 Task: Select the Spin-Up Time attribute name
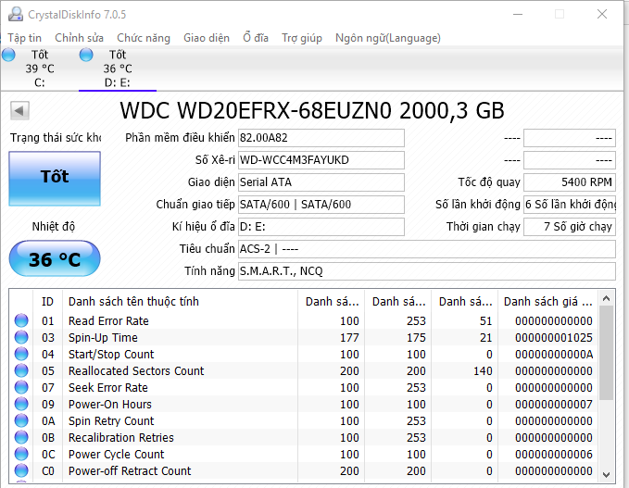[x=103, y=338]
